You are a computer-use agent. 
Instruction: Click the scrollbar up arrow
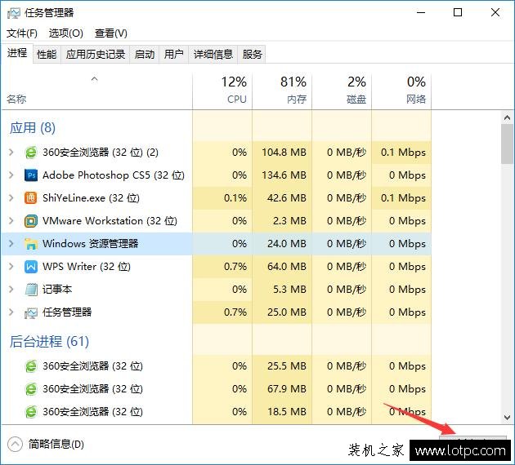[507, 117]
